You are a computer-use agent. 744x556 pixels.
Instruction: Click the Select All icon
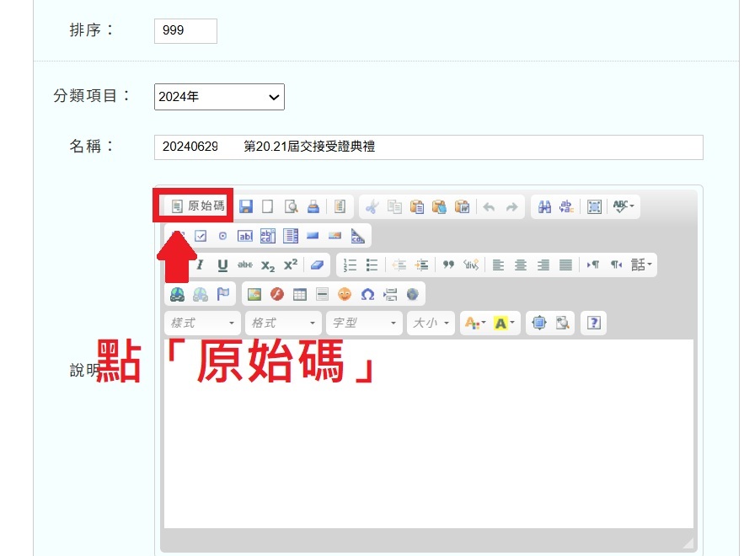click(x=594, y=207)
